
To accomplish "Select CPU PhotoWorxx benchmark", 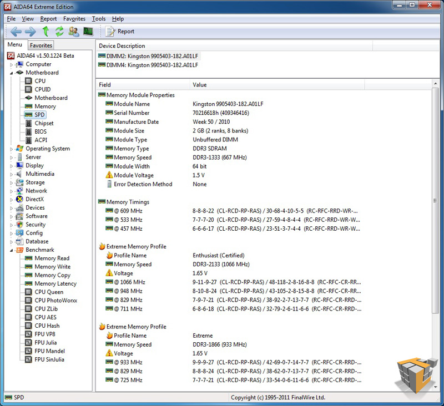I will point(56,301).
